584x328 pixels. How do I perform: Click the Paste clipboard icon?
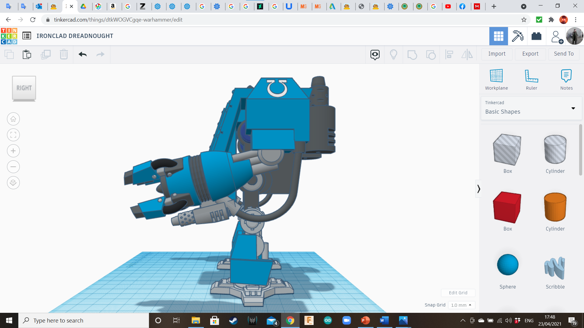(27, 54)
